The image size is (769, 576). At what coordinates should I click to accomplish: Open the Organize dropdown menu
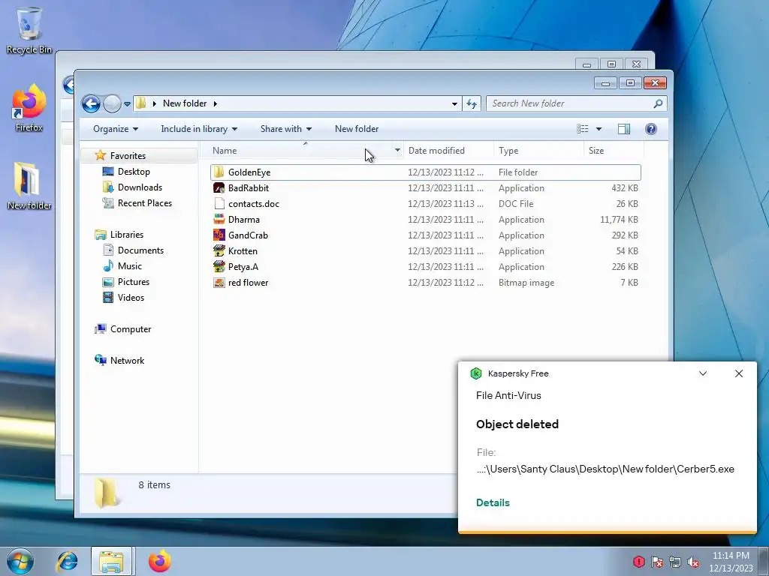point(116,129)
